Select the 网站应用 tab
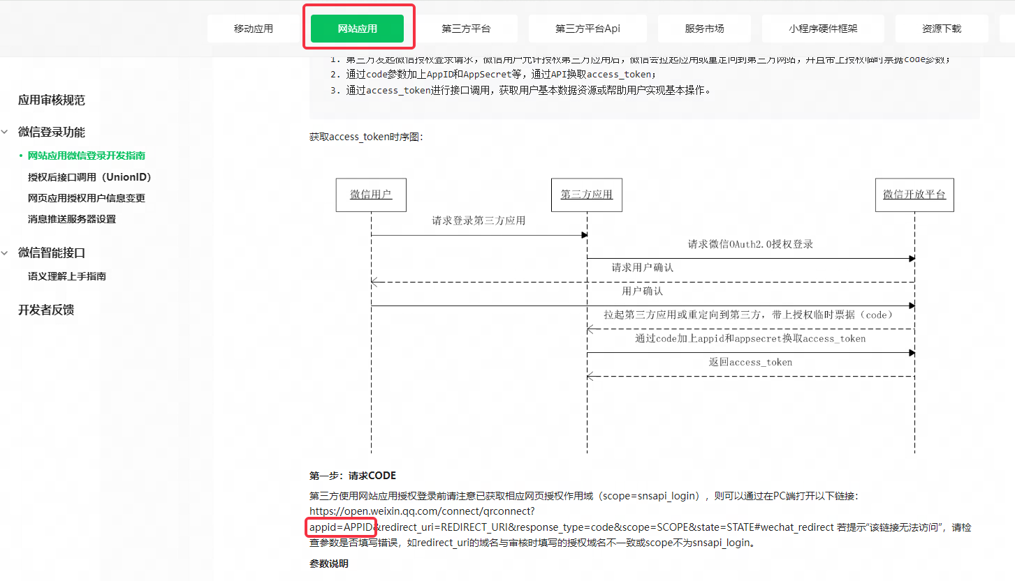 [358, 29]
